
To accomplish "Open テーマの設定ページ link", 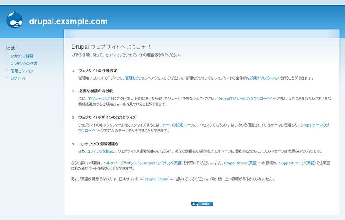I will (x=178, y=125).
